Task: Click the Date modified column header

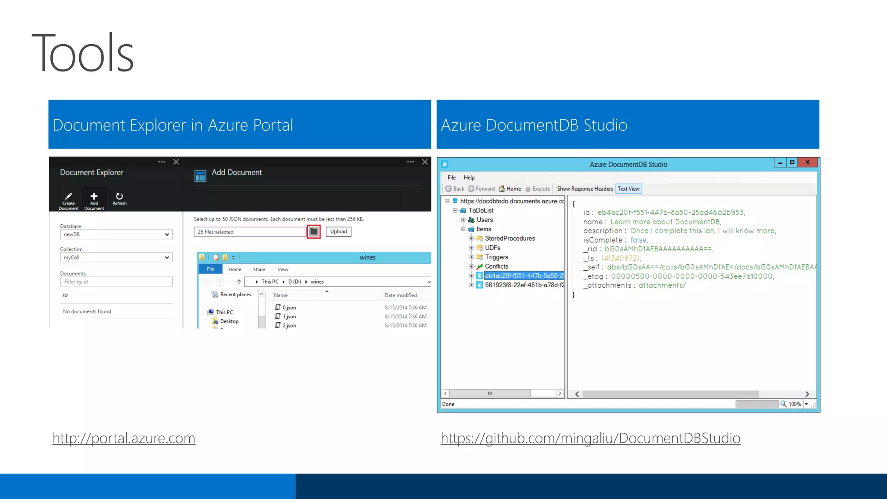Action: click(401, 295)
